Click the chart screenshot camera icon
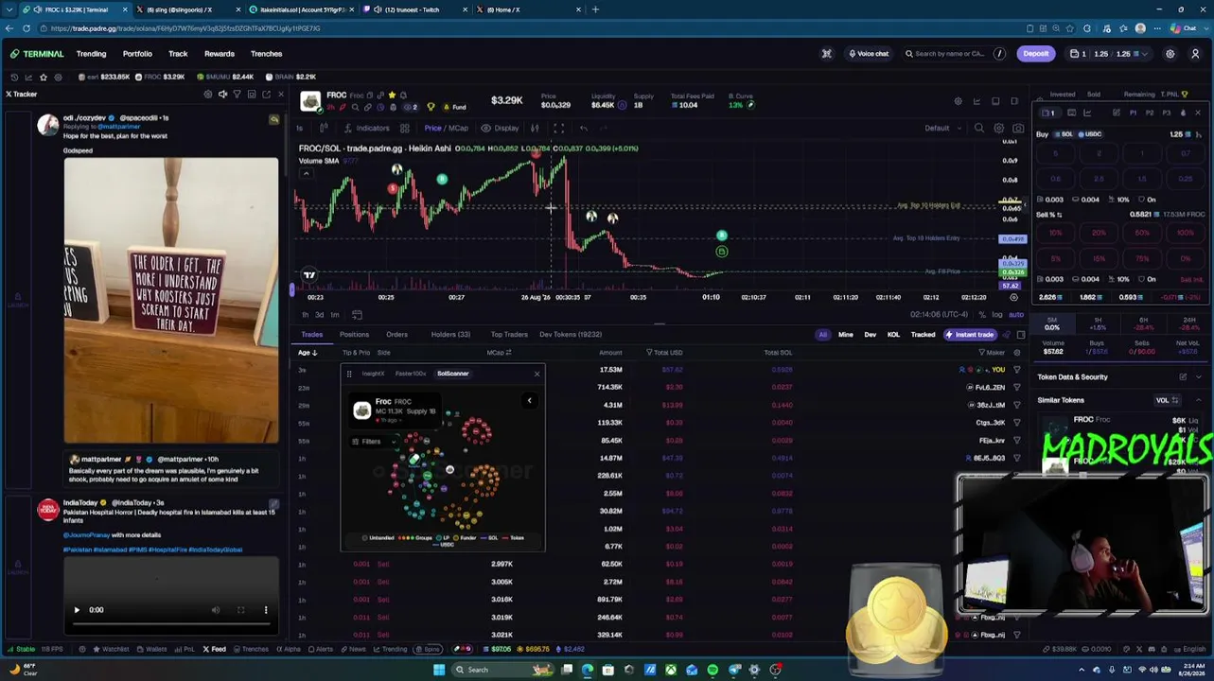Screen dimensions: 1214x681 1018,129
